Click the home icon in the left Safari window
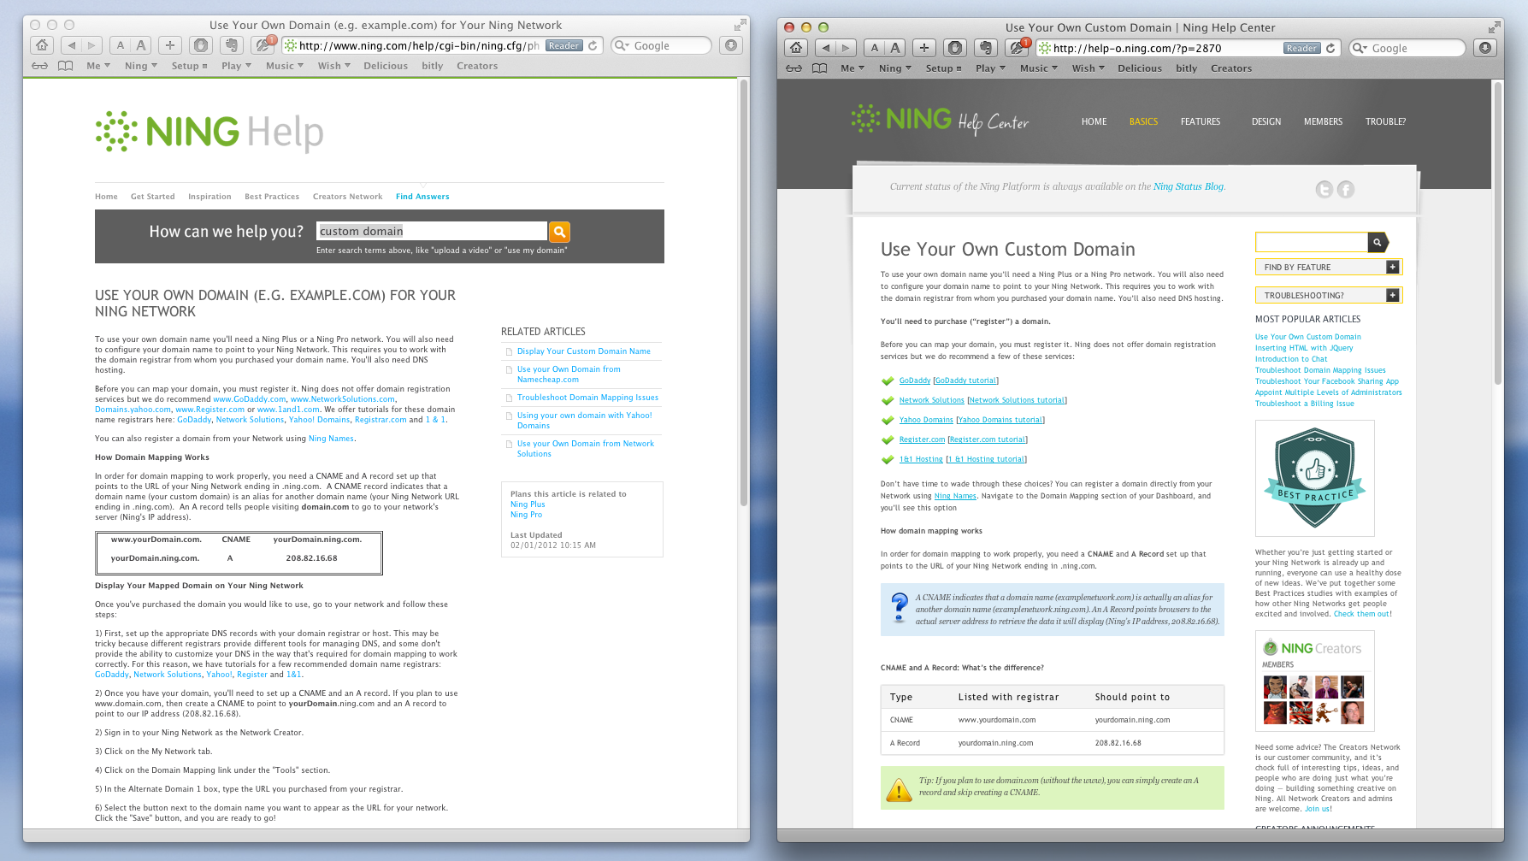The width and height of the screenshot is (1528, 861). tap(43, 45)
